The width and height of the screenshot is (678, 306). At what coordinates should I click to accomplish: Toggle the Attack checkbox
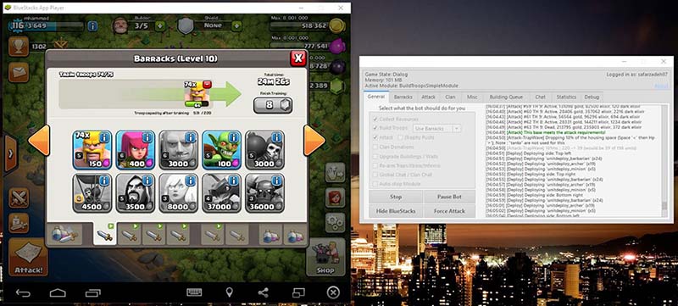click(375, 137)
